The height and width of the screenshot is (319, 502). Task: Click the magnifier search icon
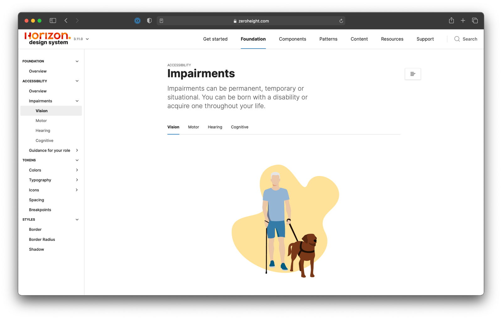click(x=457, y=39)
